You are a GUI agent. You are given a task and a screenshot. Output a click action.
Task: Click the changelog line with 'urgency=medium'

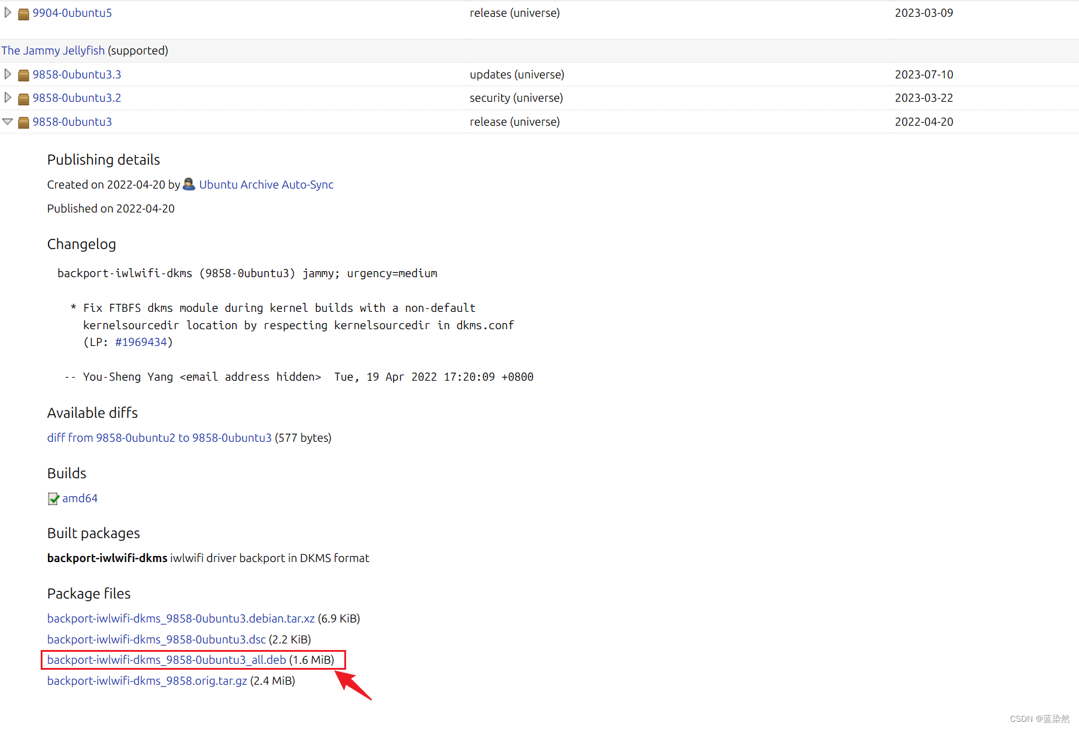(x=247, y=273)
